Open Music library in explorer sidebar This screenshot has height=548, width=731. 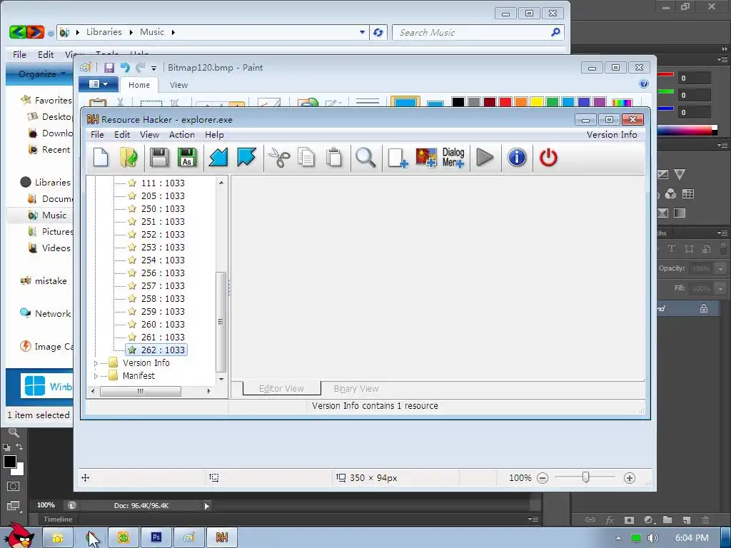pos(48,215)
